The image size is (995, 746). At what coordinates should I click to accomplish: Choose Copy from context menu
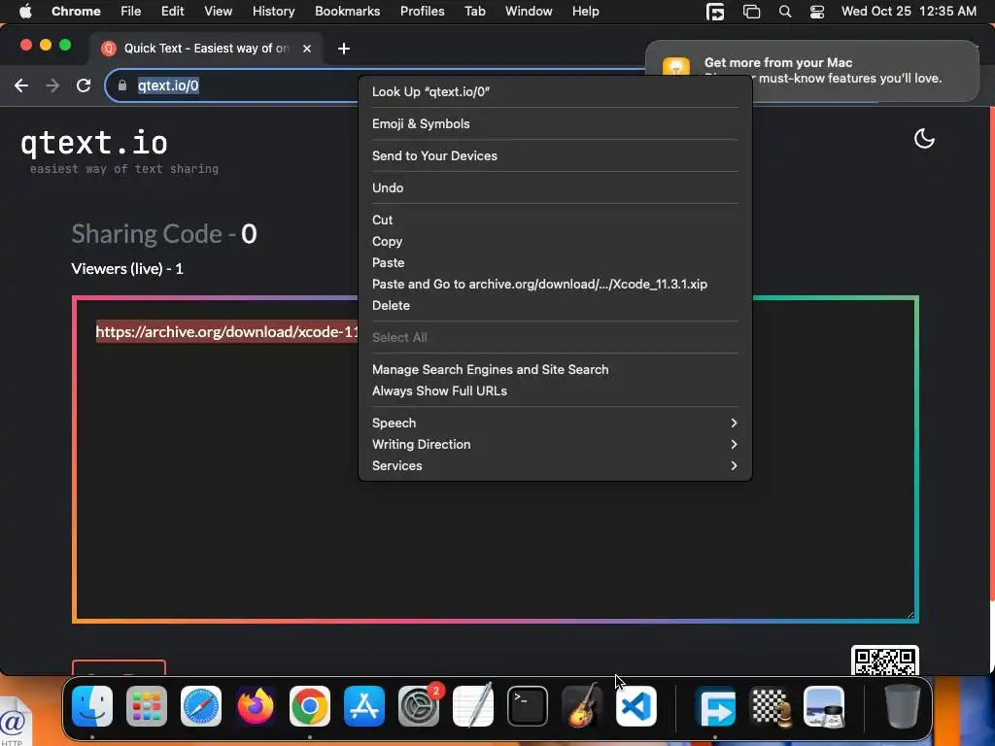[555, 241]
